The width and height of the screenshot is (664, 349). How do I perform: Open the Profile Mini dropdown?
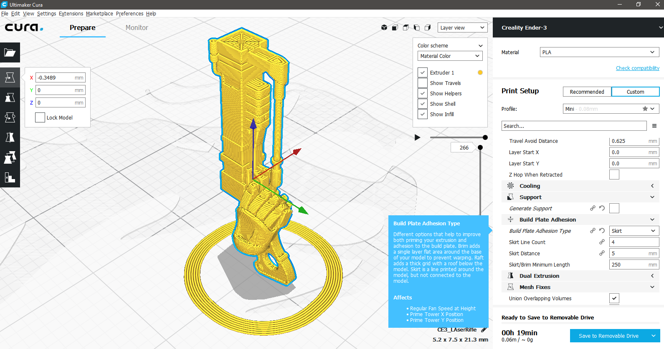(x=611, y=109)
